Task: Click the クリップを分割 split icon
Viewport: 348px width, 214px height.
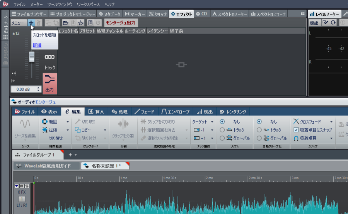Action: click(x=123, y=124)
